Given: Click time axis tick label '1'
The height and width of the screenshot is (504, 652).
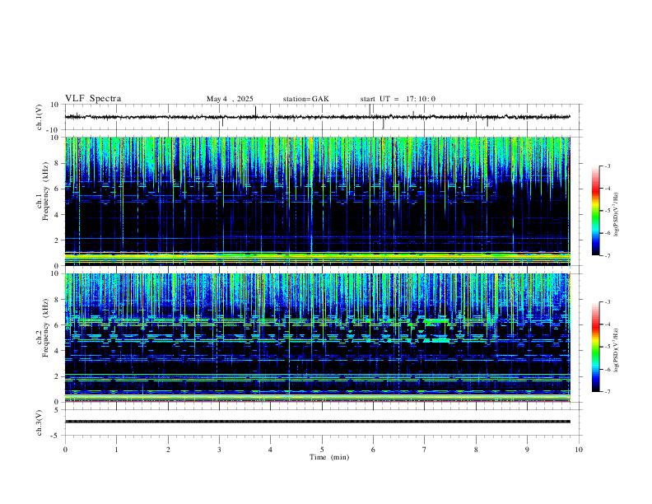Looking at the screenshot, I should coord(116,450).
